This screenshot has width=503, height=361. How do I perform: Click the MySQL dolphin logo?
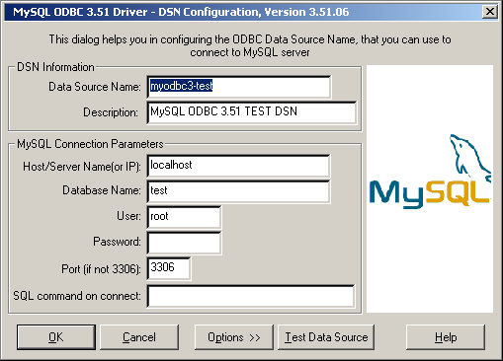coord(430,172)
